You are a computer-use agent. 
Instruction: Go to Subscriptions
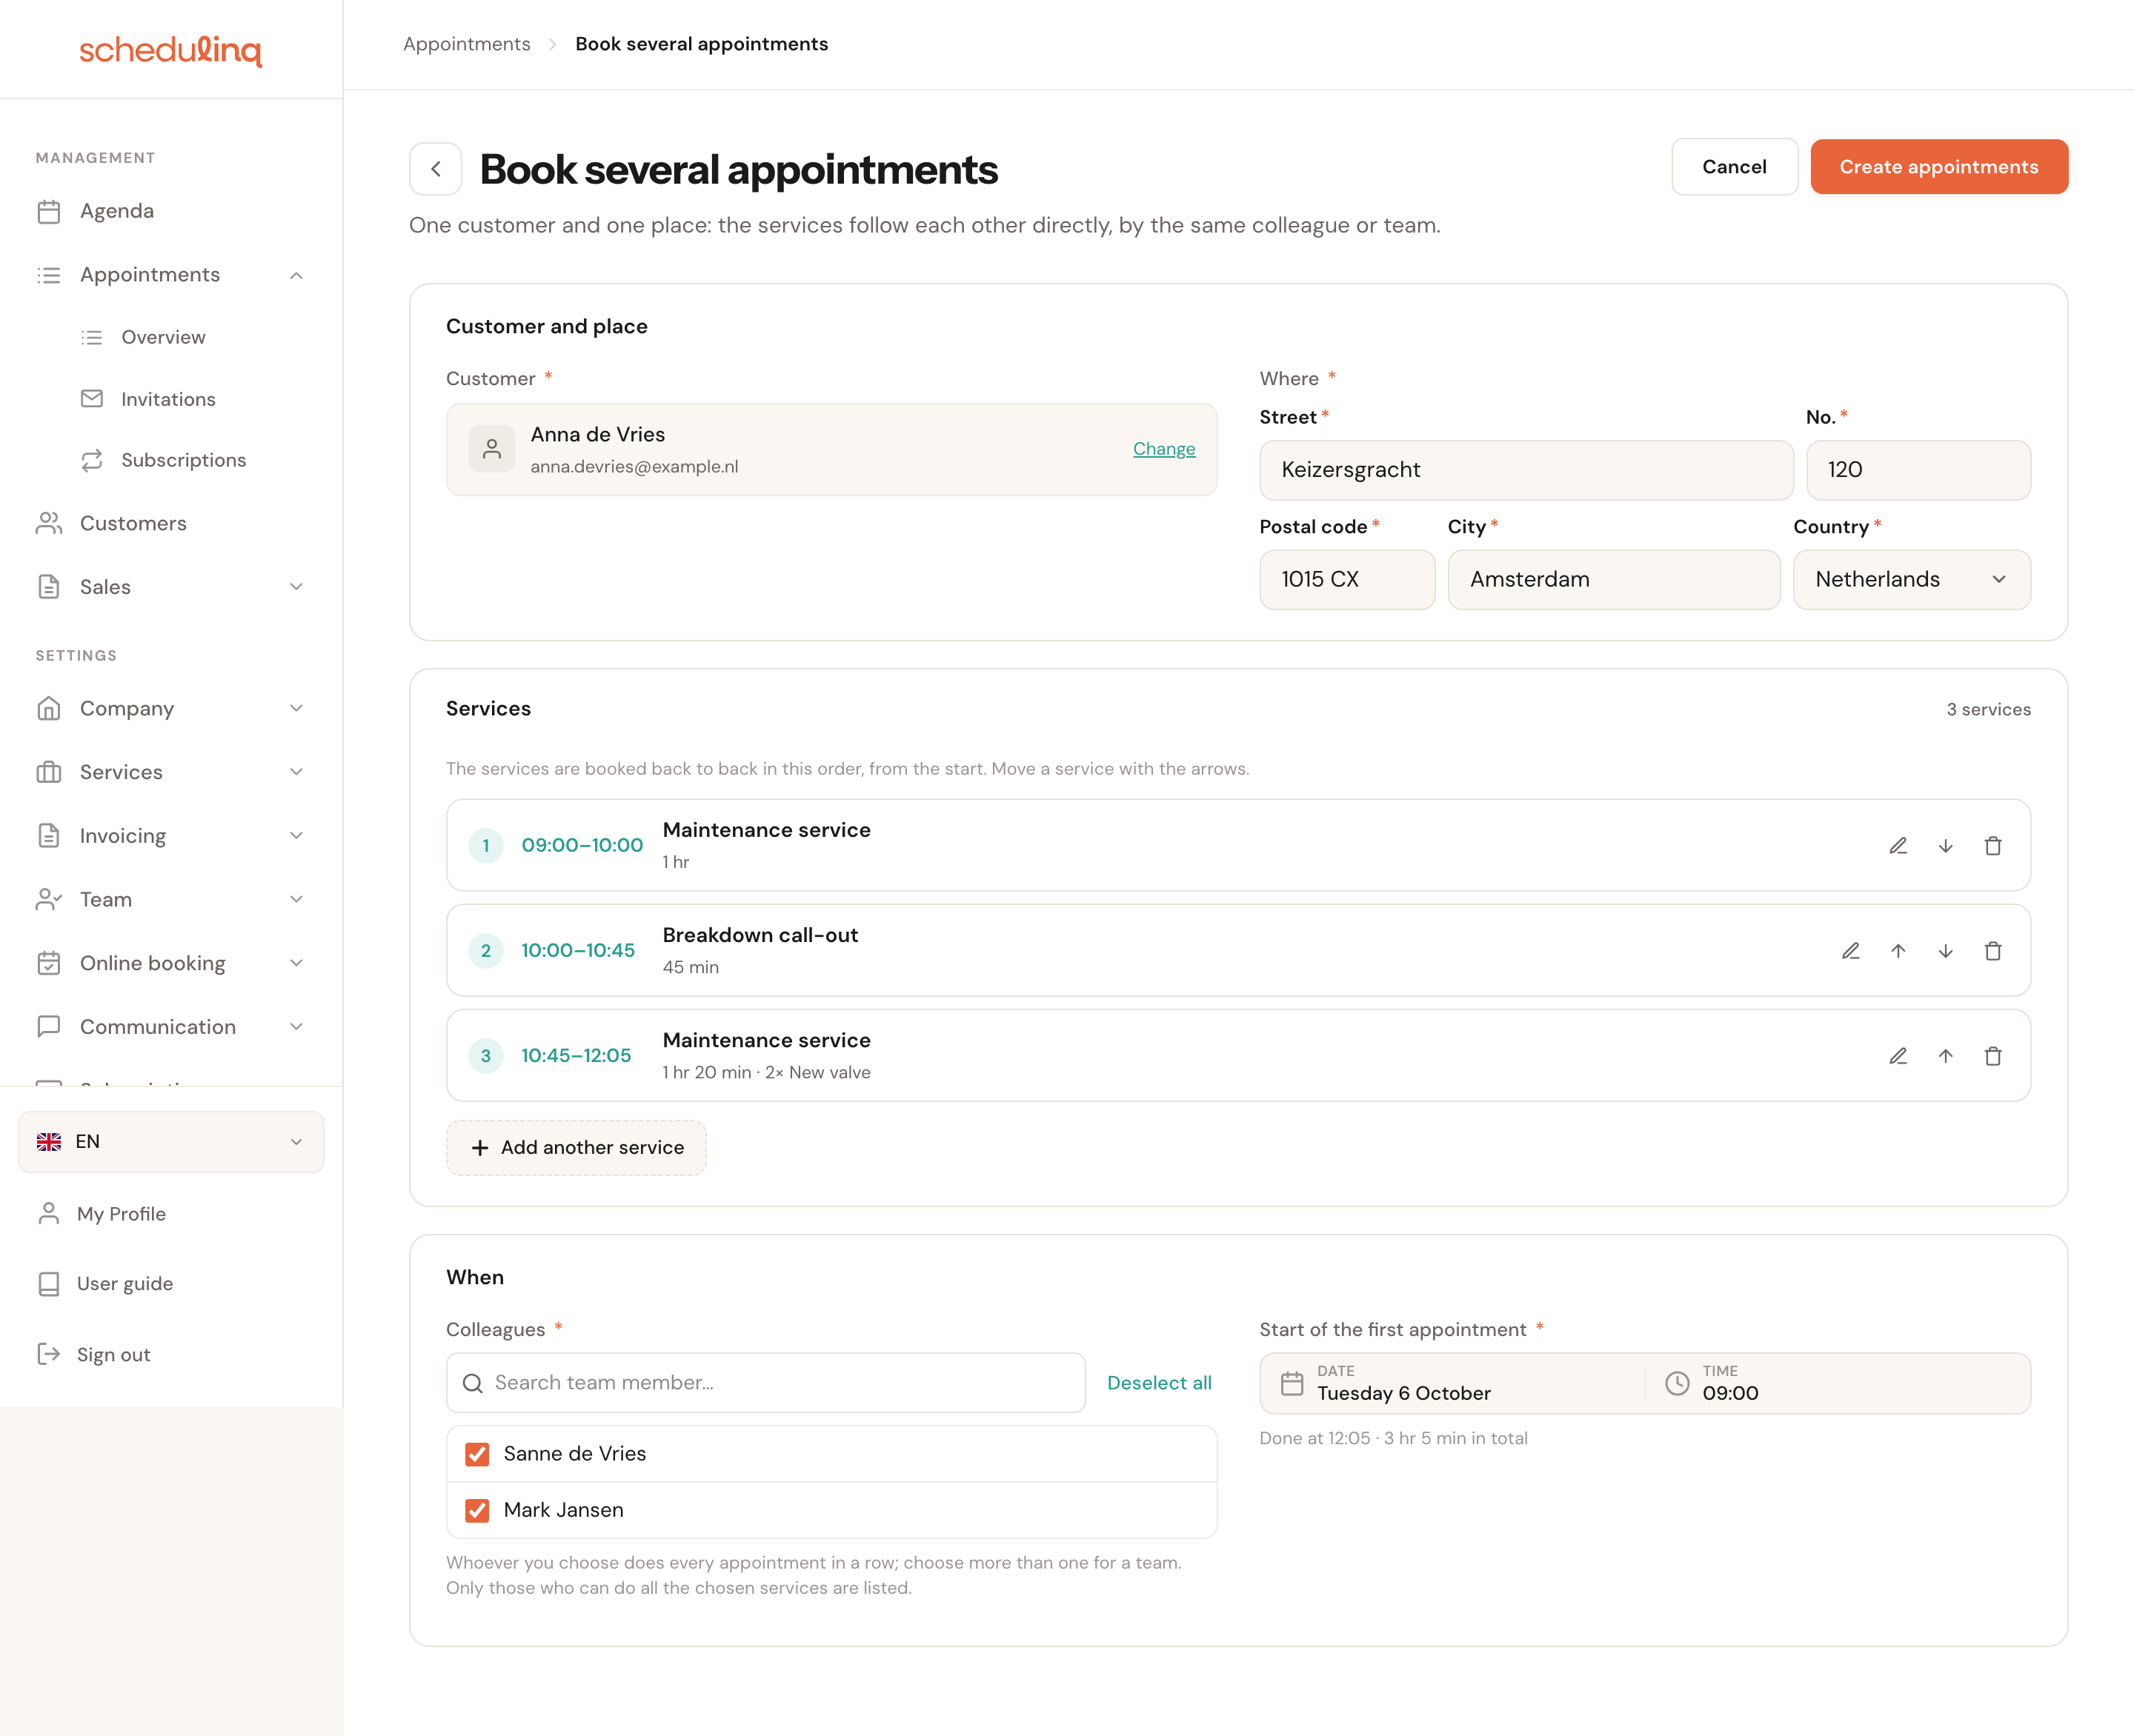(183, 460)
